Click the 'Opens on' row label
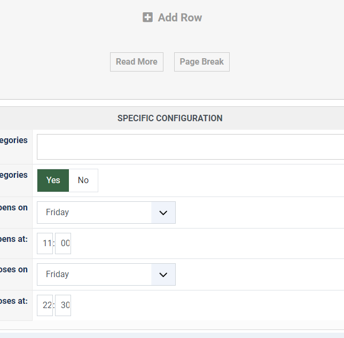Viewport: 344px width, 338px height. tap(14, 208)
